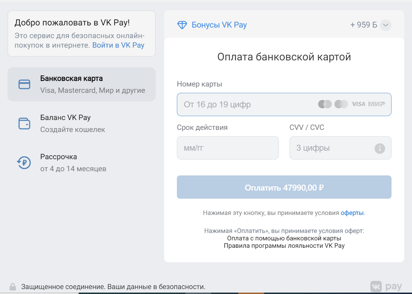Screen dimensions: 412x294
Task: Click the bank card icon in sidebar
Action: (x=24, y=84)
